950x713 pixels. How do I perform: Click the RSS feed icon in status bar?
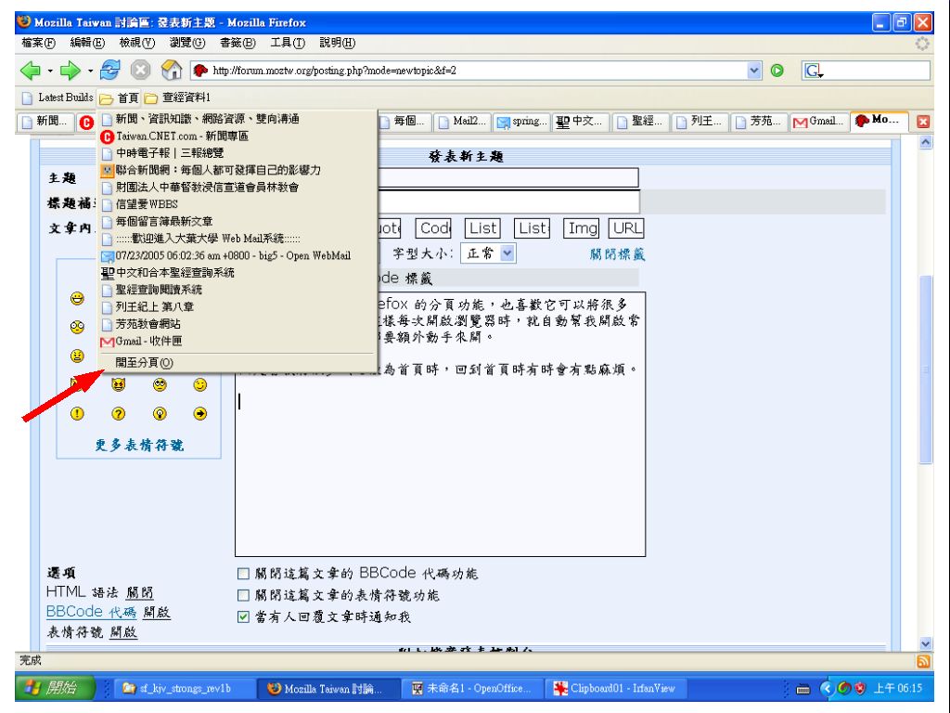[x=923, y=661]
